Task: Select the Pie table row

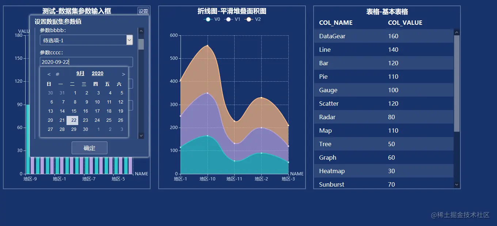Action: click(x=384, y=77)
